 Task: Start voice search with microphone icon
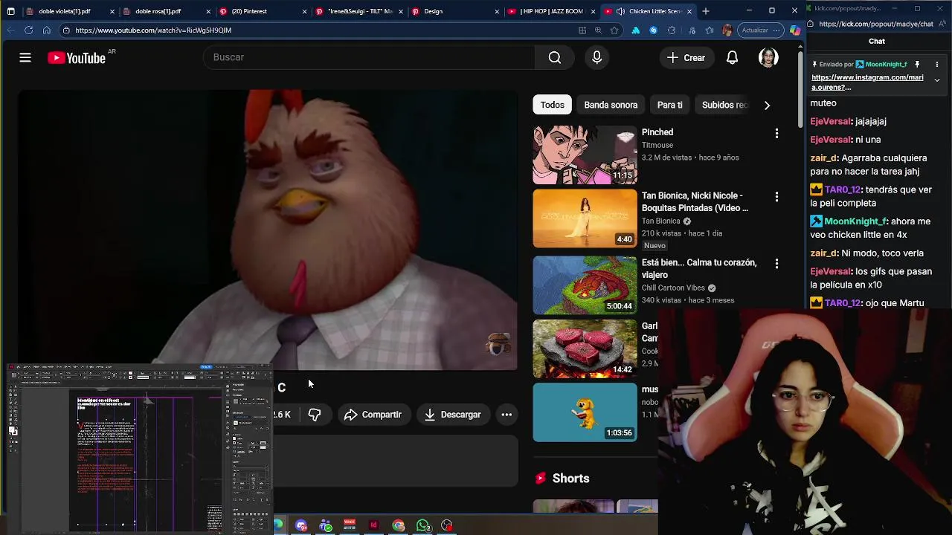[x=596, y=57]
